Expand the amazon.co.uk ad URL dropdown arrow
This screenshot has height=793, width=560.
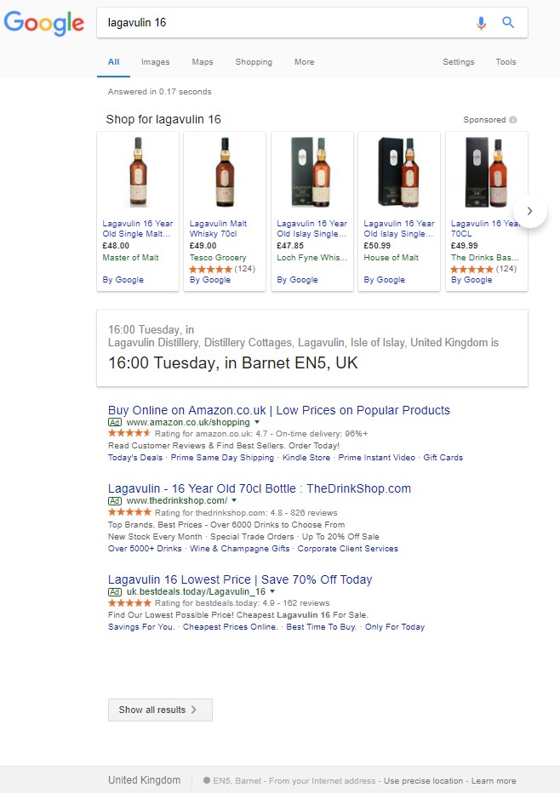(x=257, y=422)
